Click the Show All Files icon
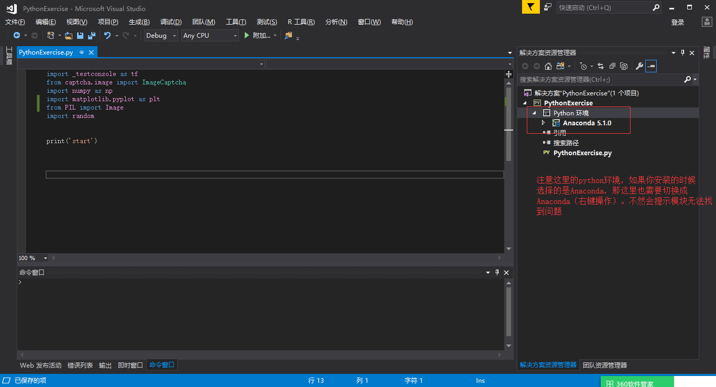This screenshot has width=716, height=387. 623,66
